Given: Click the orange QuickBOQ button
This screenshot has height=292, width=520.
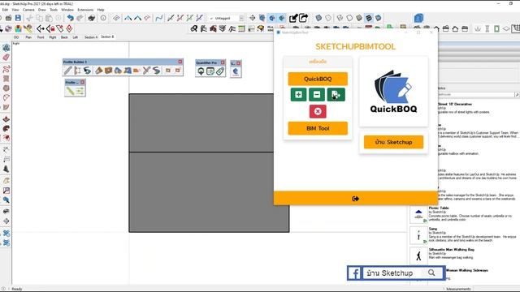Looking at the screenshot, I should pos(318,79).
